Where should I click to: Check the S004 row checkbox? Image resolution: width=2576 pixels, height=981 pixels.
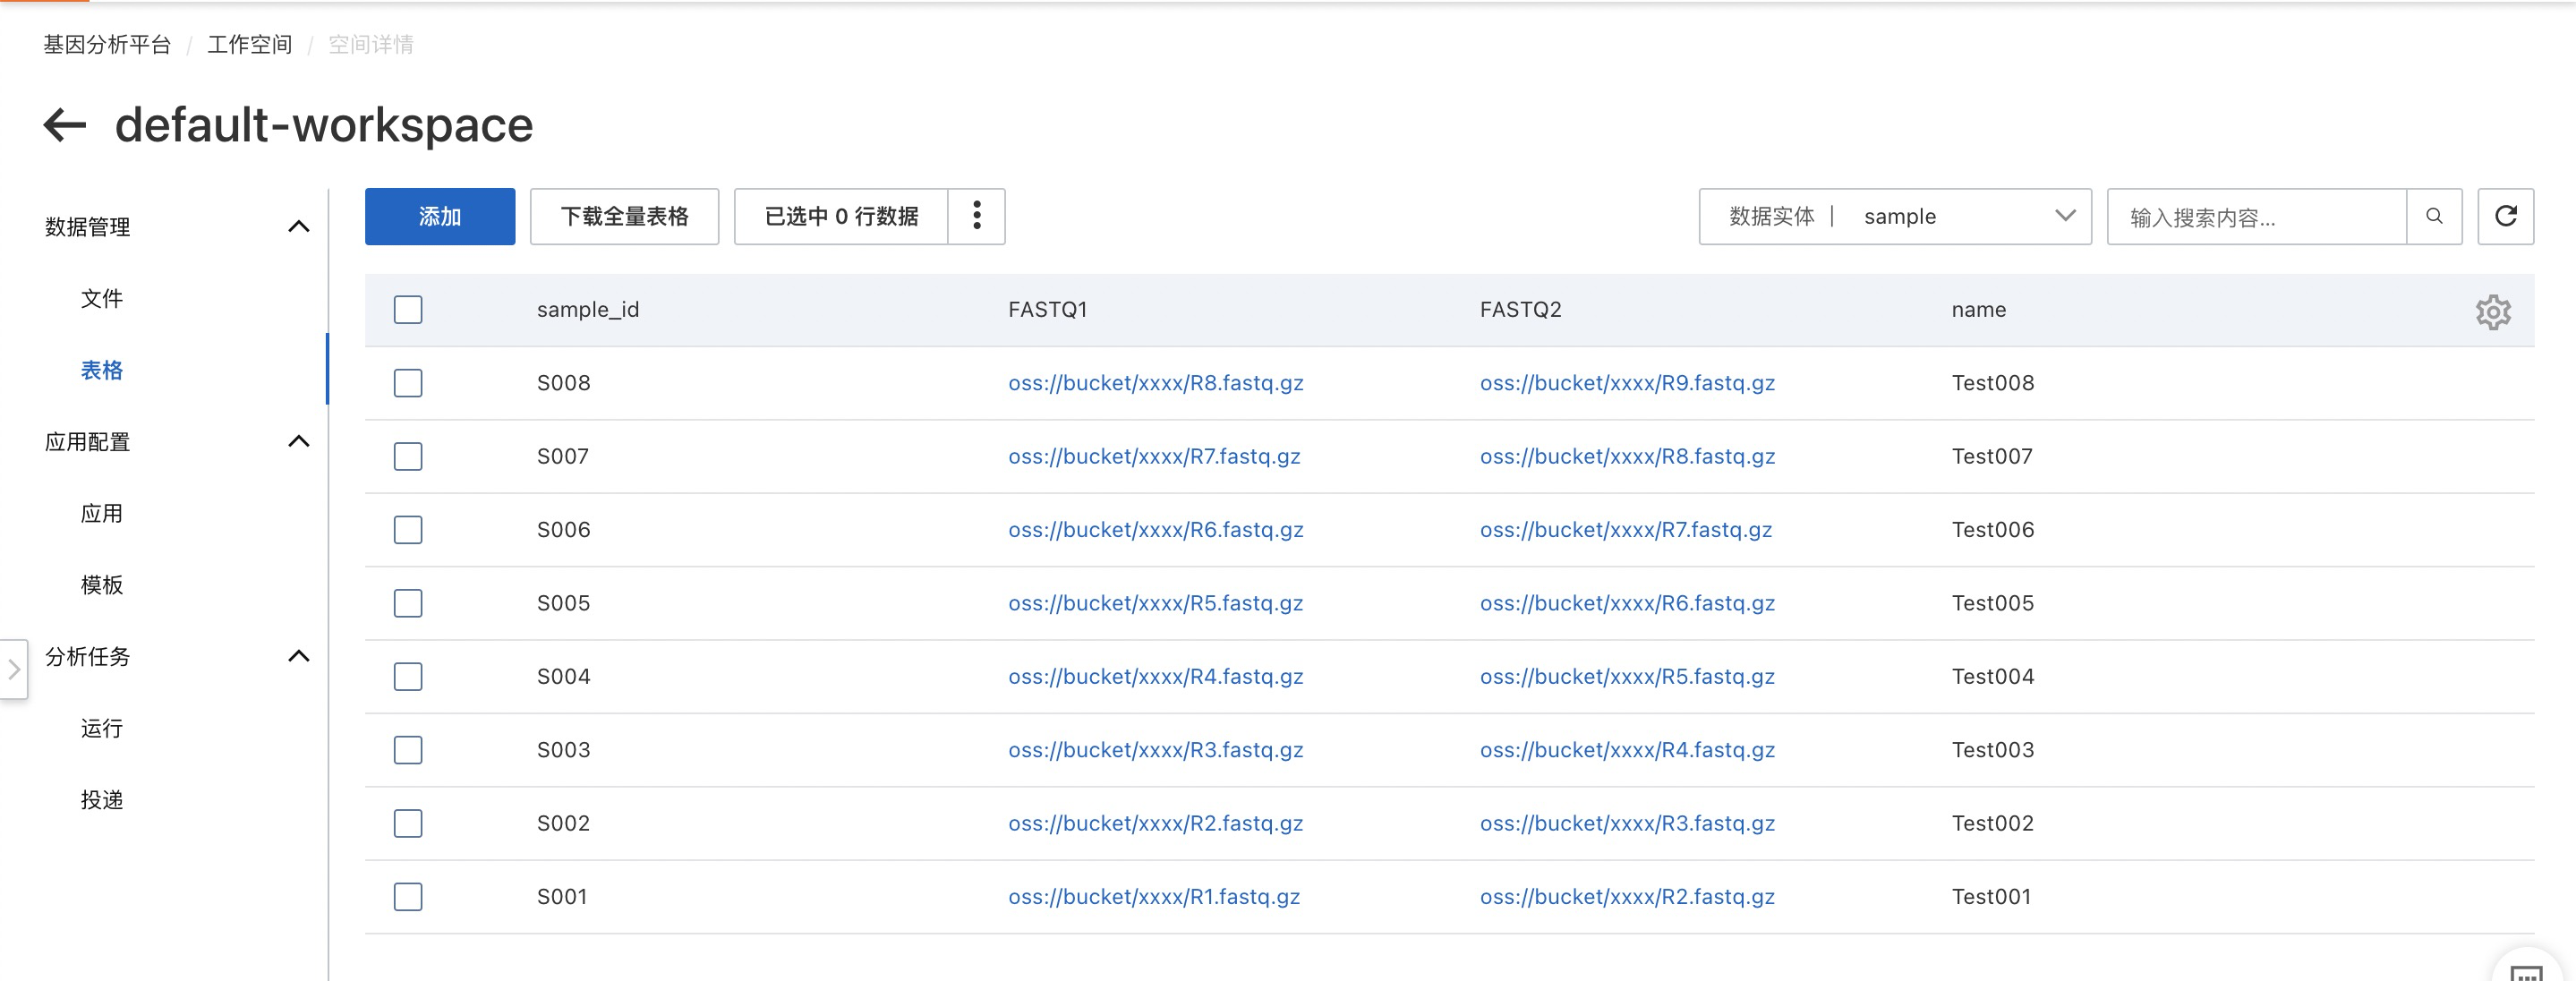[x=408, y=677]
